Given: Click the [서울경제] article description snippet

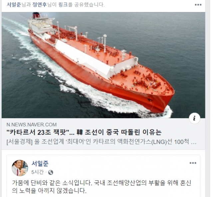Looking at the screenshot, I should click(101, 142).
